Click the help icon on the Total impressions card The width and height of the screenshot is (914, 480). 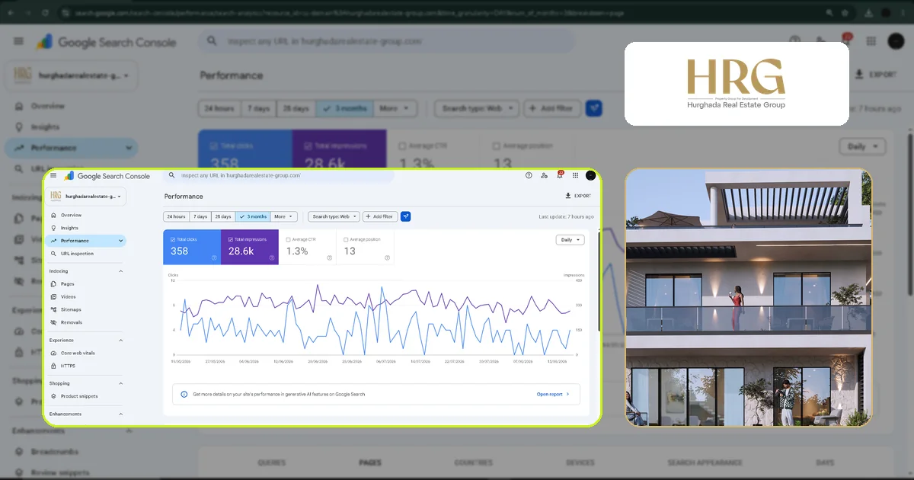(272, 258)
